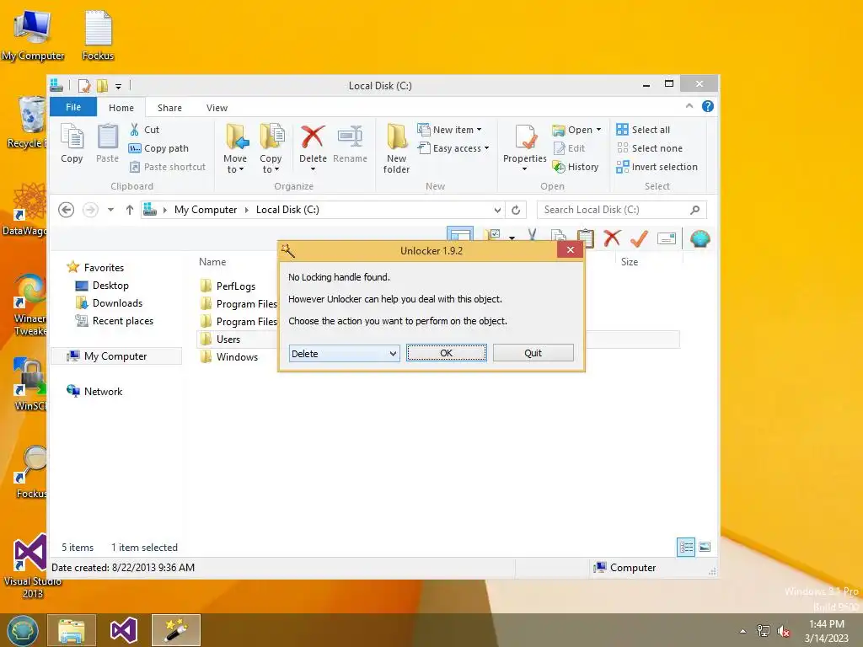
Task: Click the scissors icon in Classic Shell toolbar
Action: tap(533, 237)
